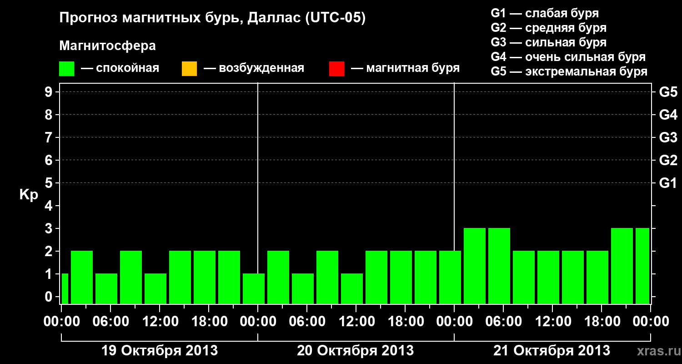The height and width of the screenshot is (364, 682).
Task: Click the 06:00 time label above '20 Октября 2013'
Action: pyautogui.click(x=306, y=322)
